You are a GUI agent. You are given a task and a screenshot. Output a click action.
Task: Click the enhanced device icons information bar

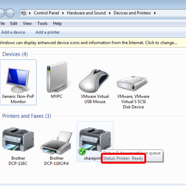point(93,43)
